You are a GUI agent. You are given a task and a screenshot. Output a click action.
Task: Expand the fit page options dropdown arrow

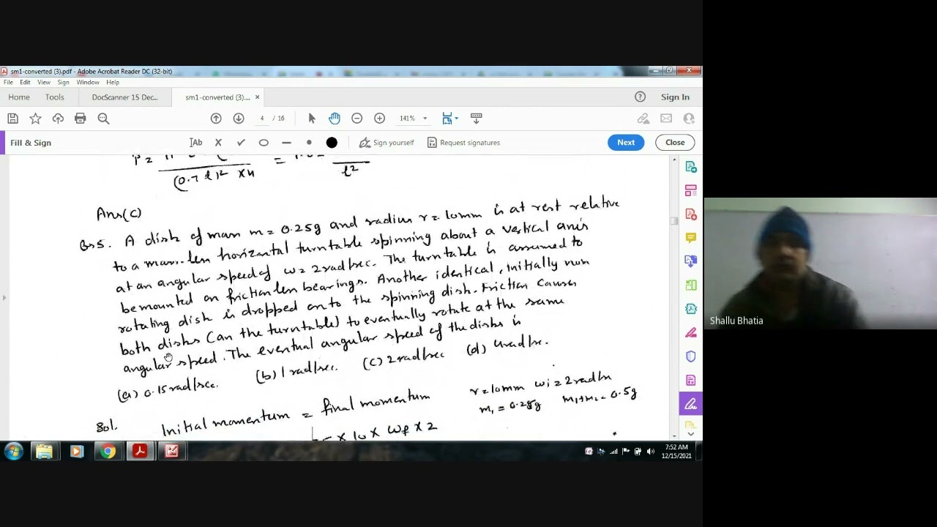coord(456,119)
